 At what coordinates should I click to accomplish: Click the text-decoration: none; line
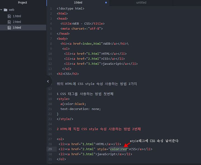pos(81,109)
